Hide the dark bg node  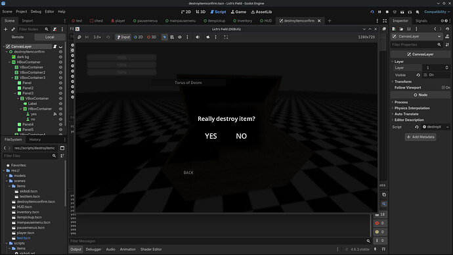click(60, 57)
